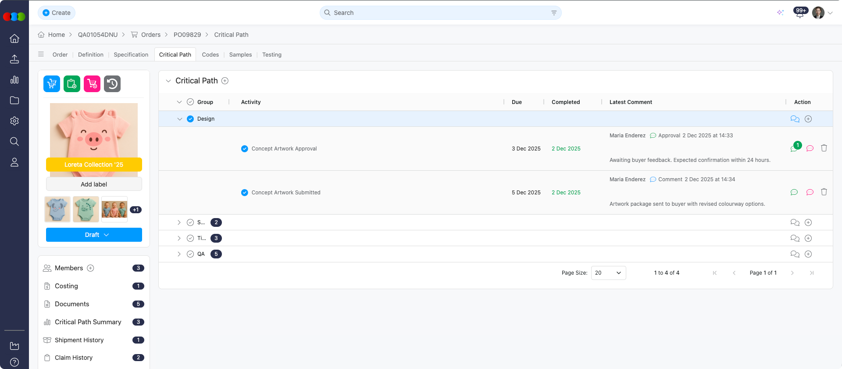842x369 pixels.
Task: Toggle the QA group check circle
Action: coord(190,254)
